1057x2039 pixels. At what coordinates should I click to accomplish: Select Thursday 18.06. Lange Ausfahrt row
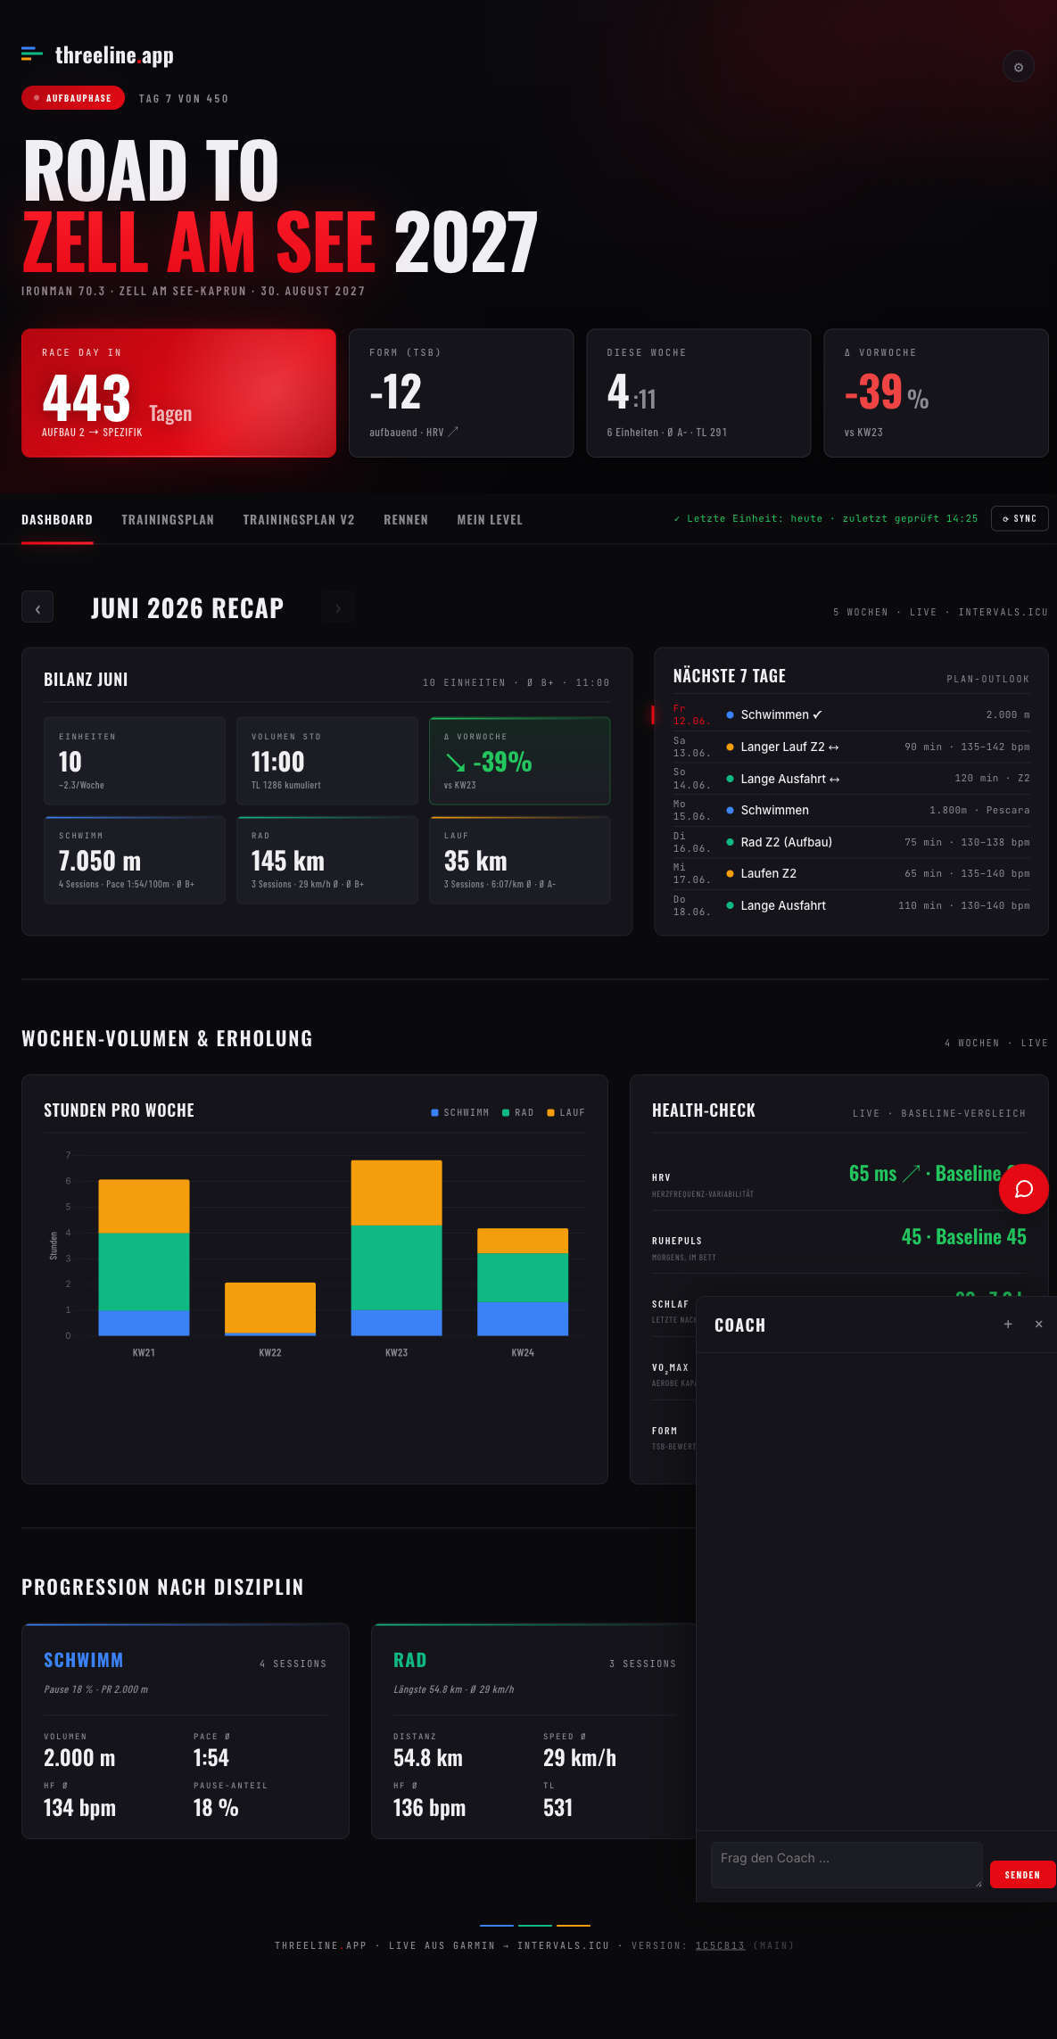pos(852,905)
